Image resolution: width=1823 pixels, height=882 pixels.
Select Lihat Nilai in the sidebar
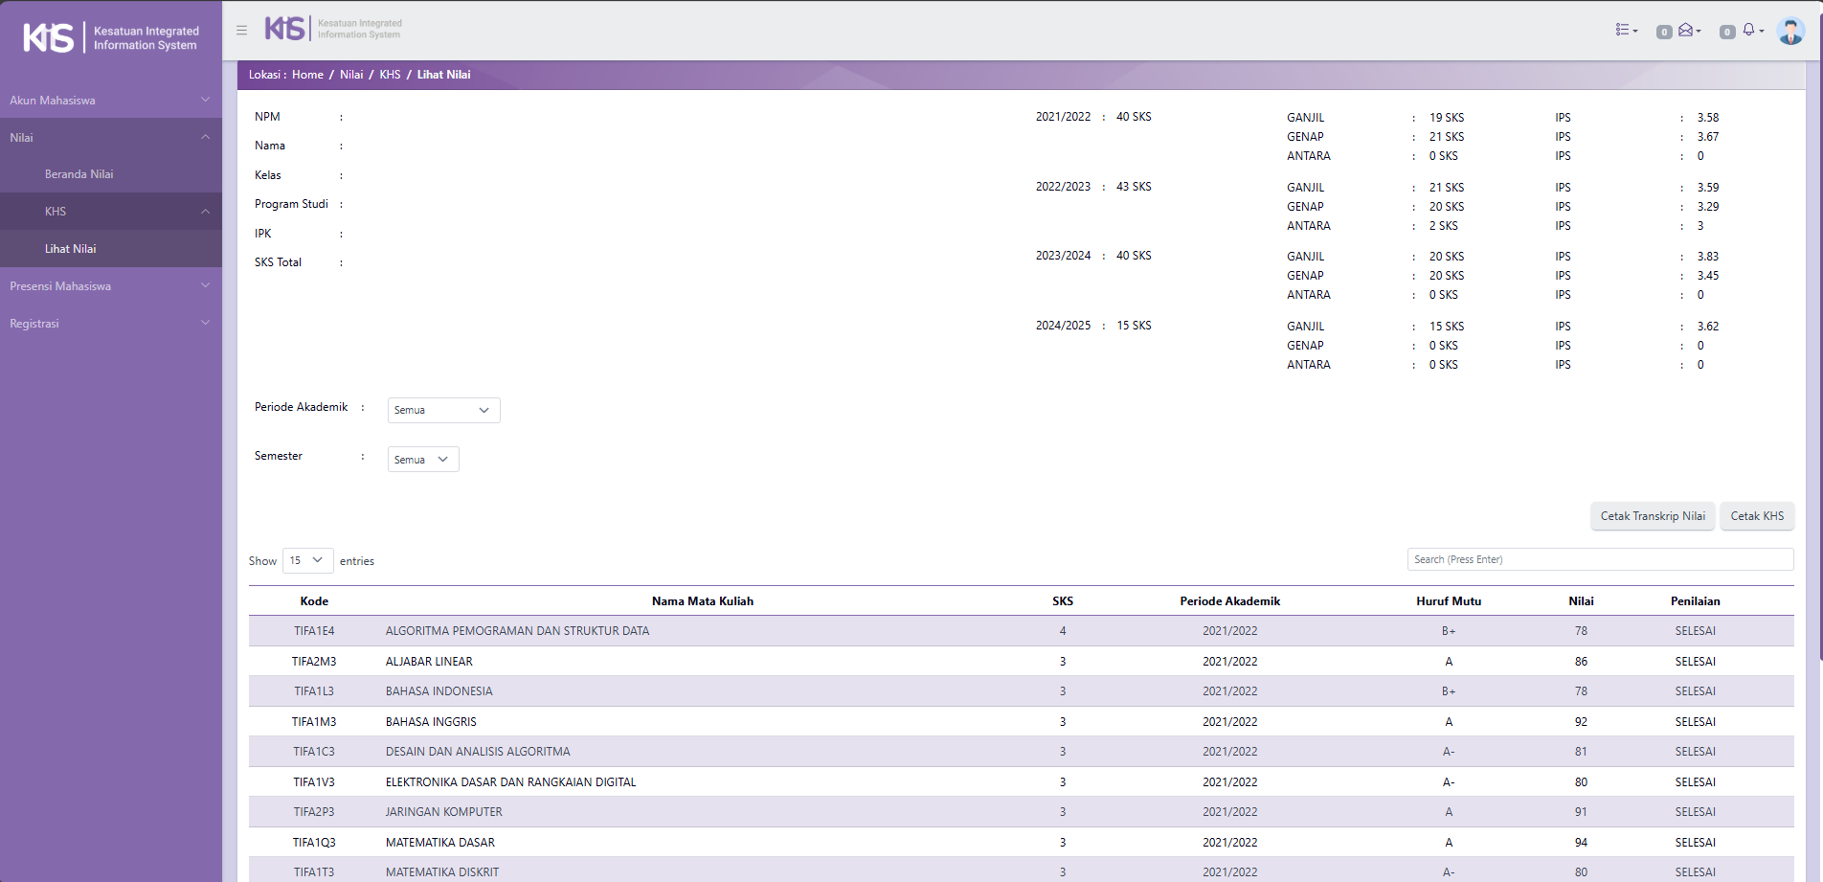(x=71, y=249)
